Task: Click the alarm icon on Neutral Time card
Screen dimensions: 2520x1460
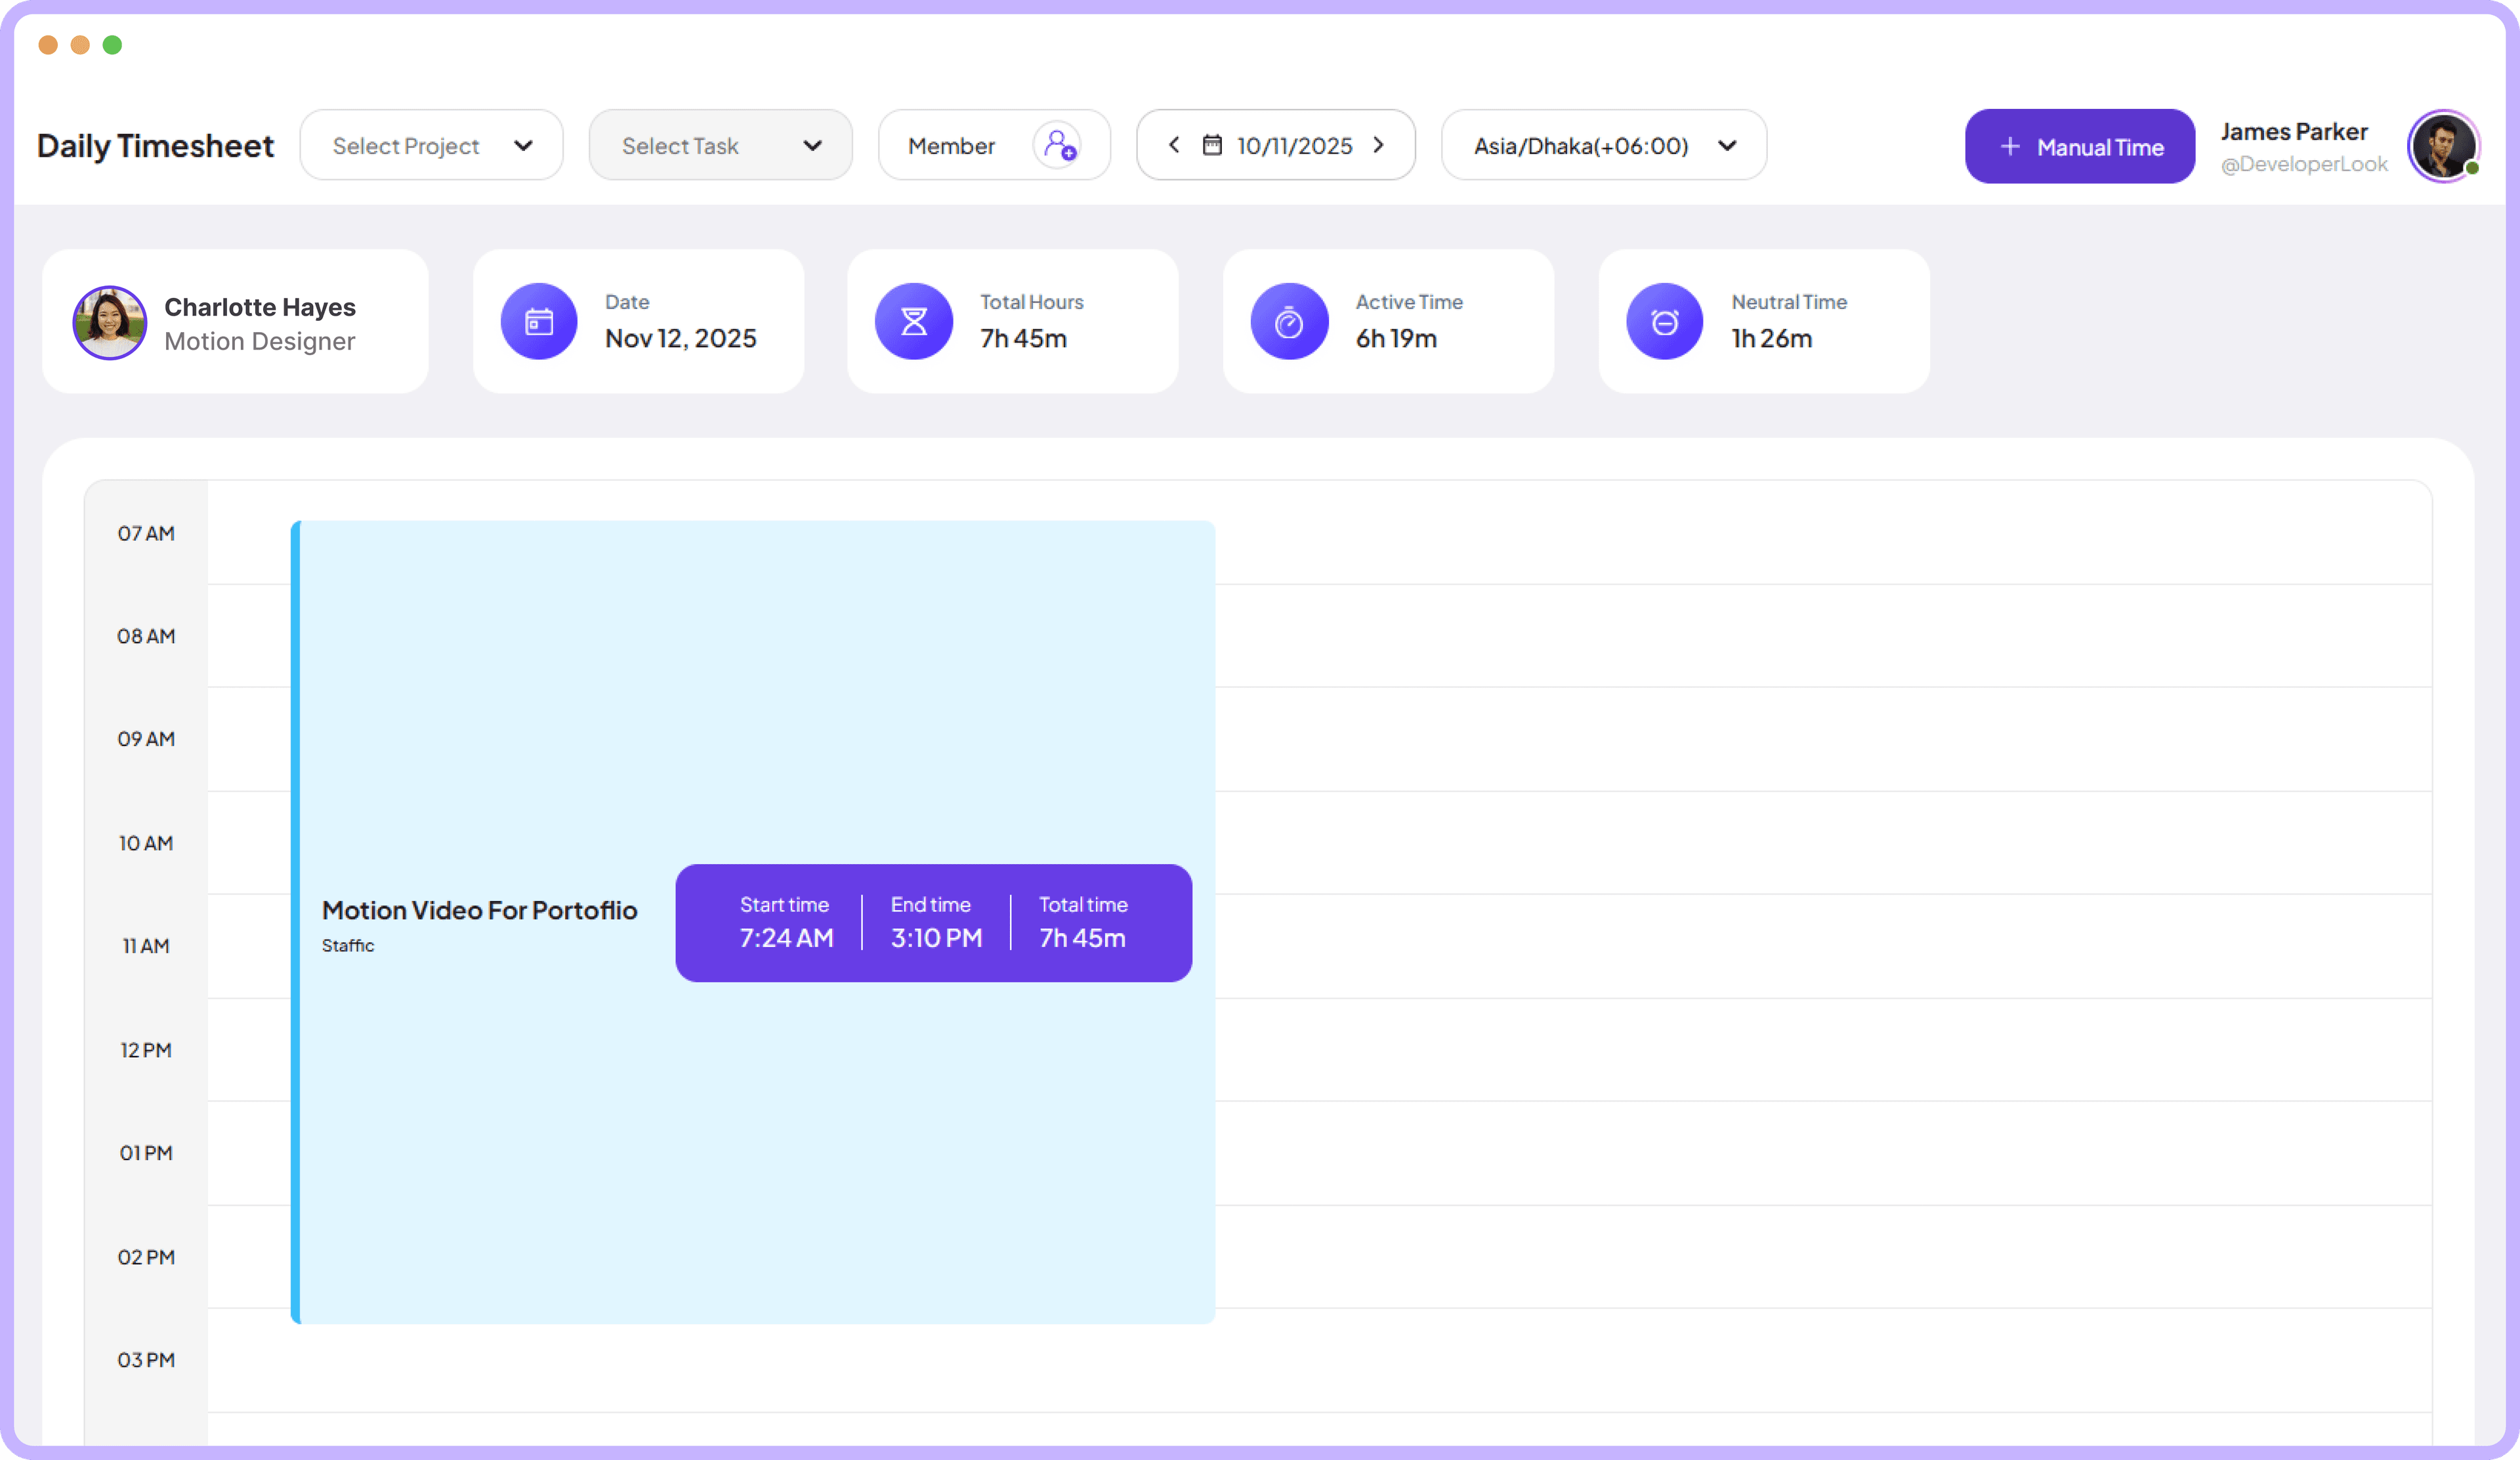Action: (1664, 321)
